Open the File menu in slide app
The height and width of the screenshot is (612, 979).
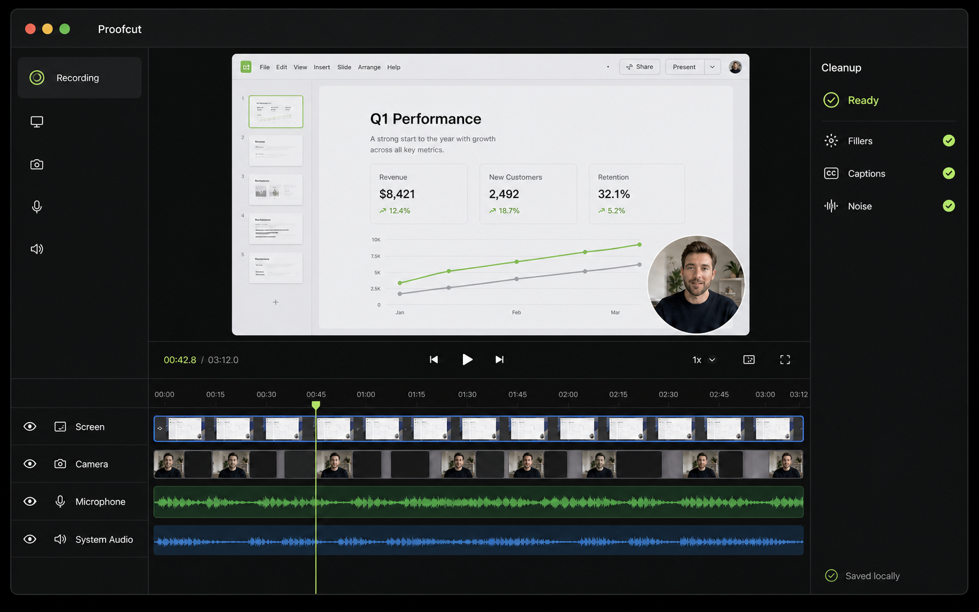click(265, 67)
